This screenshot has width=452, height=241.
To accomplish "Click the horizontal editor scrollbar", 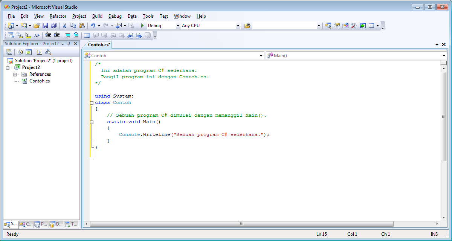I will point(241,223).
